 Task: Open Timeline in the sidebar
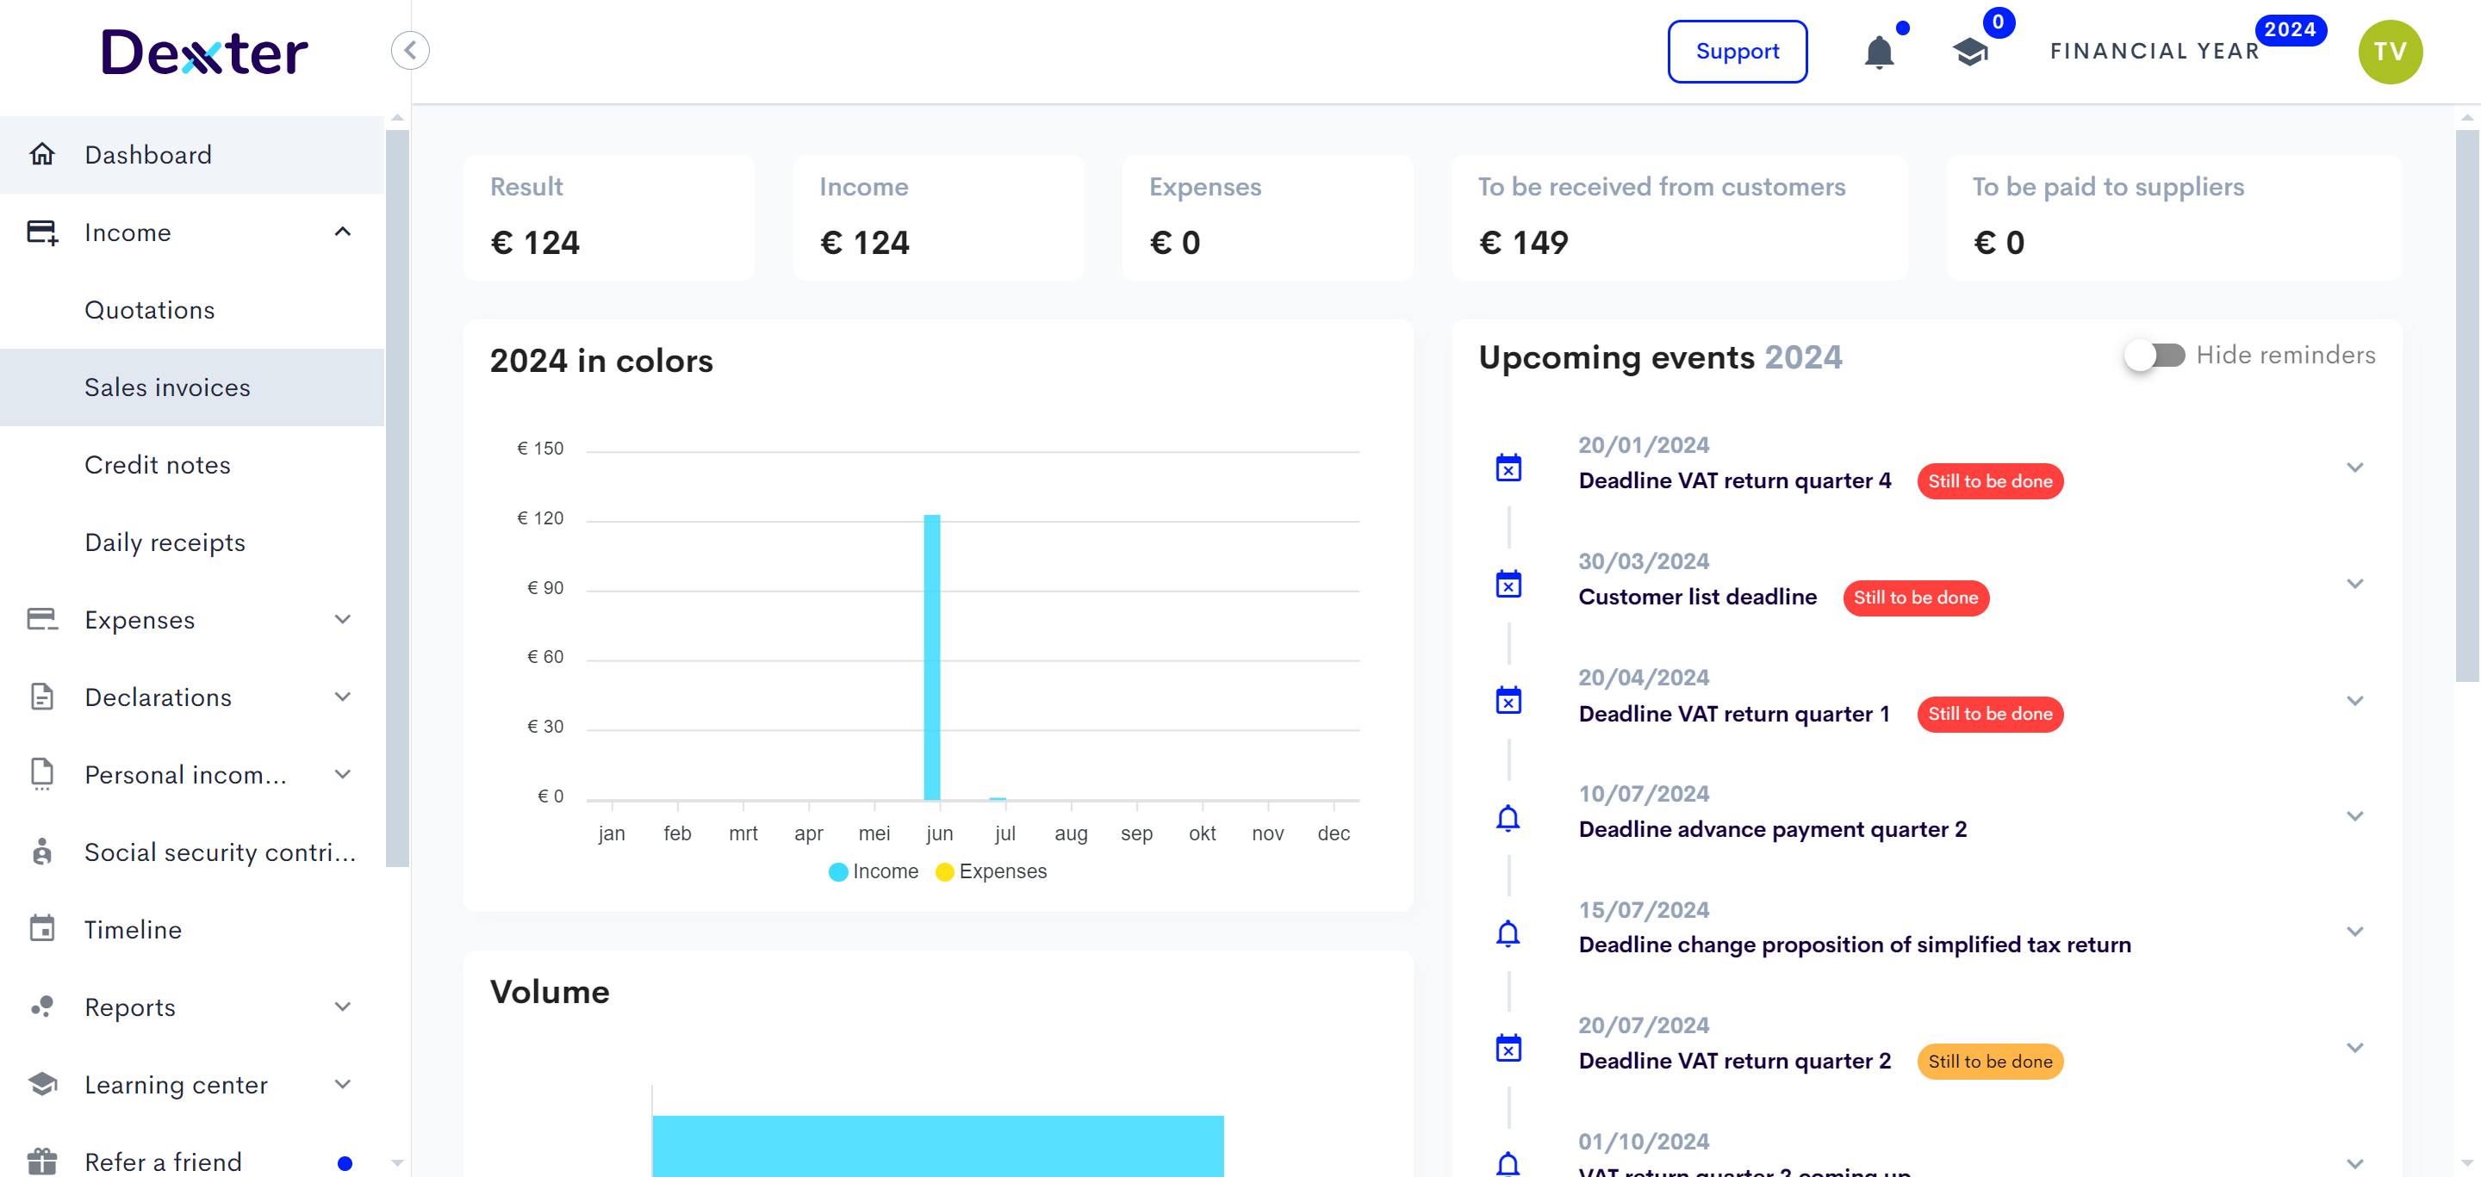click(x=193, y=929)
